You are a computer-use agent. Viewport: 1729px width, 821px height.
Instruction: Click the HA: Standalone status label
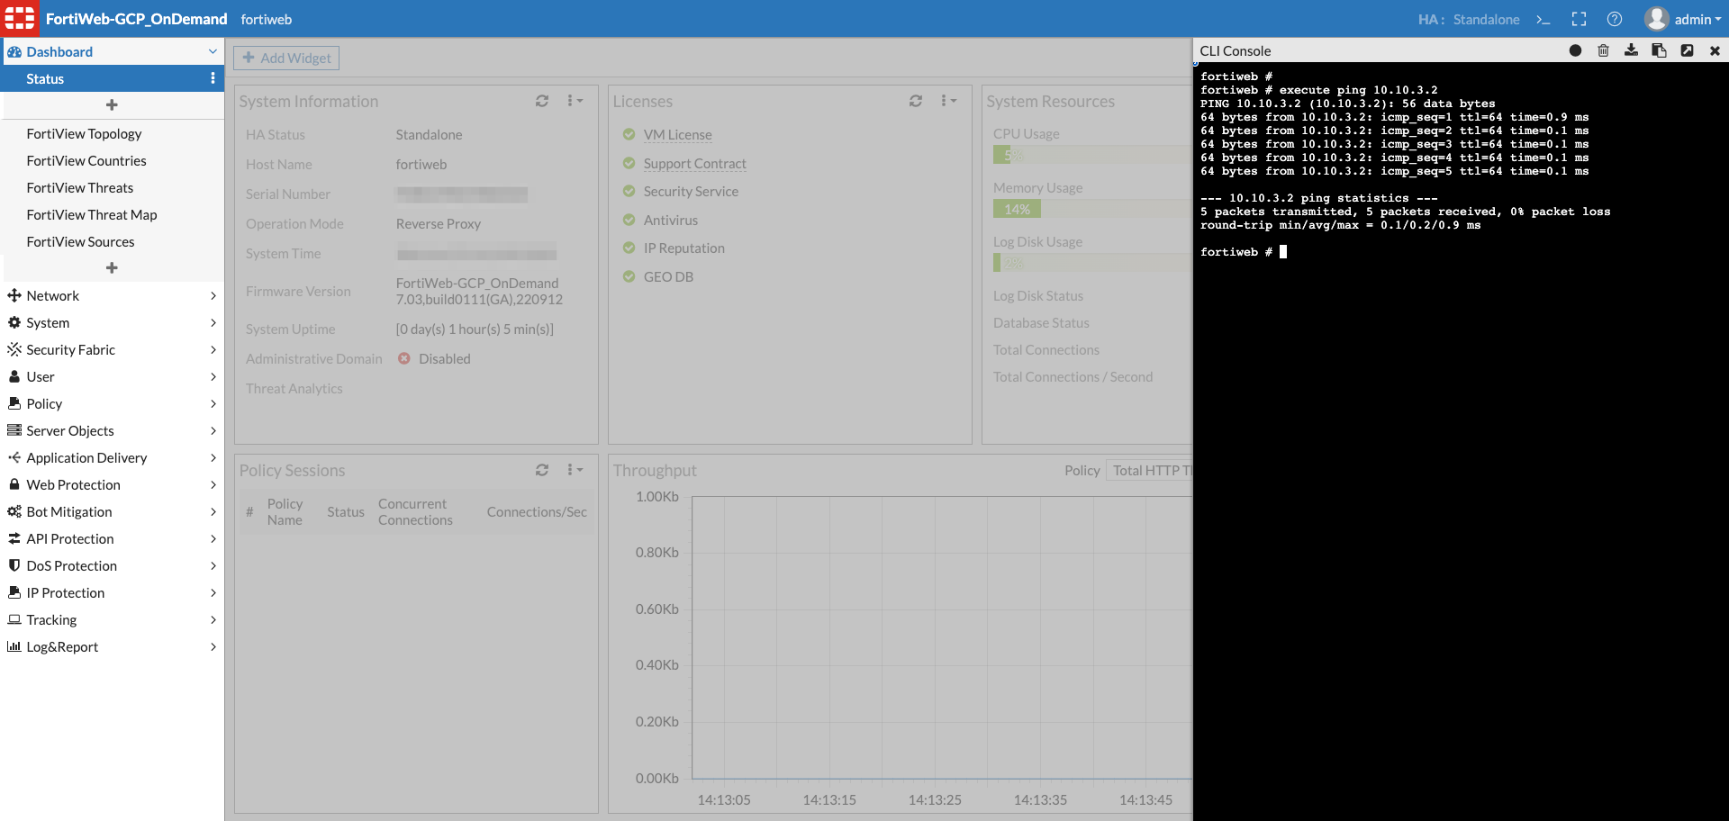pos(1469,19)
